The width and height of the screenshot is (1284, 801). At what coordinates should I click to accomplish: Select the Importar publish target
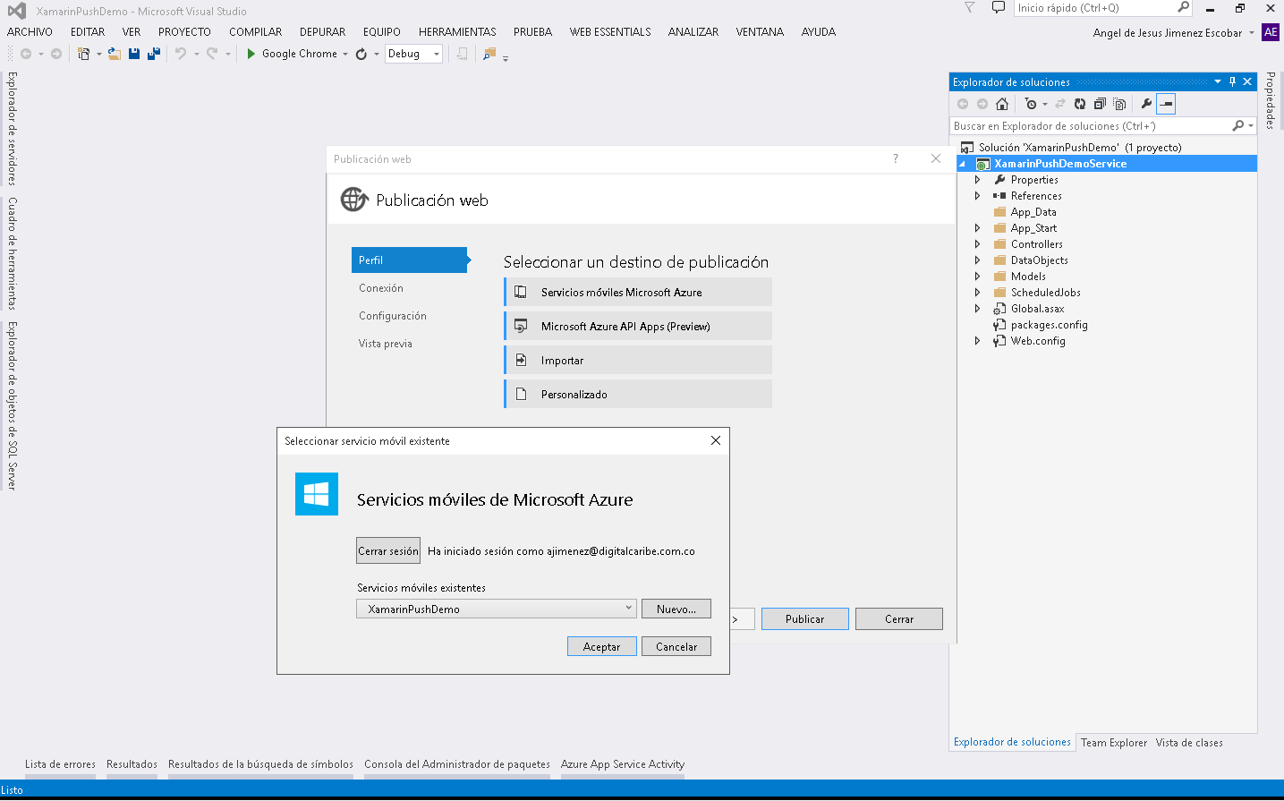point(638,360)
